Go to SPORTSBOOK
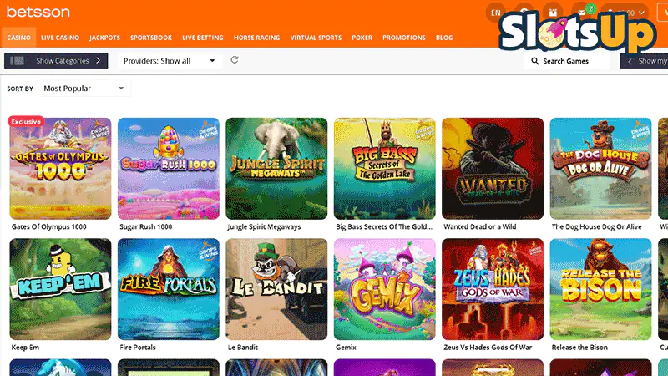668x376 pixels. pos(151,38)
